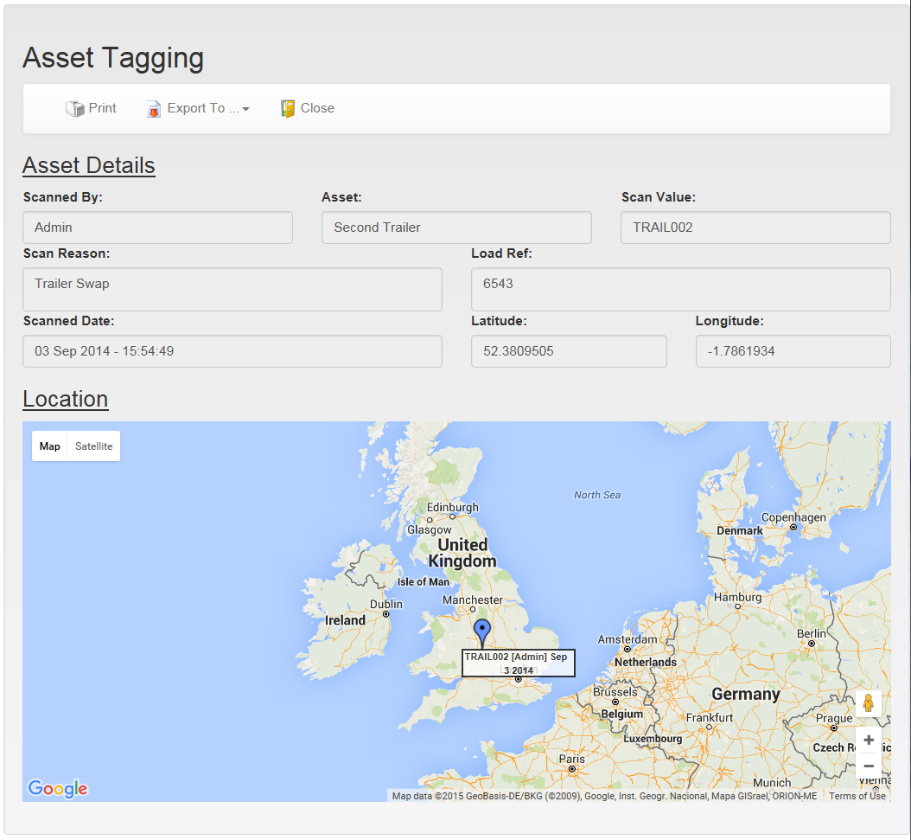Click the Netherlands country label
The width and height of the screenshot is (911, 840).
click(646, 662)
